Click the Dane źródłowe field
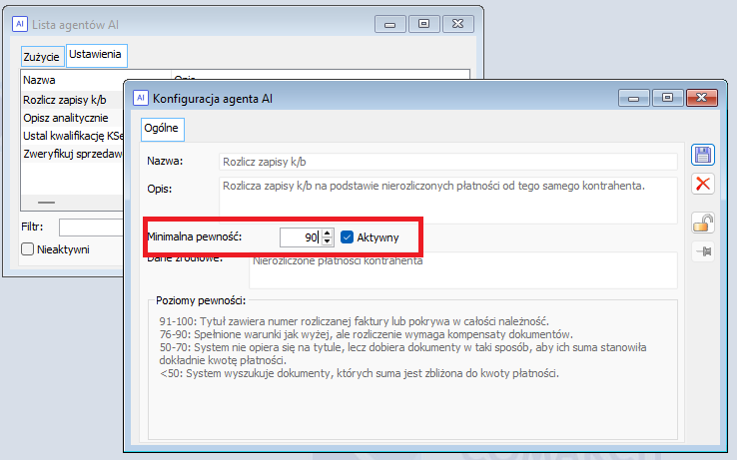 [x=463, y=270]
